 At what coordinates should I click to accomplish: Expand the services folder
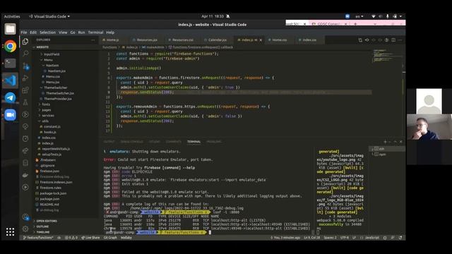pyautogui.click(x=48, y=116)
